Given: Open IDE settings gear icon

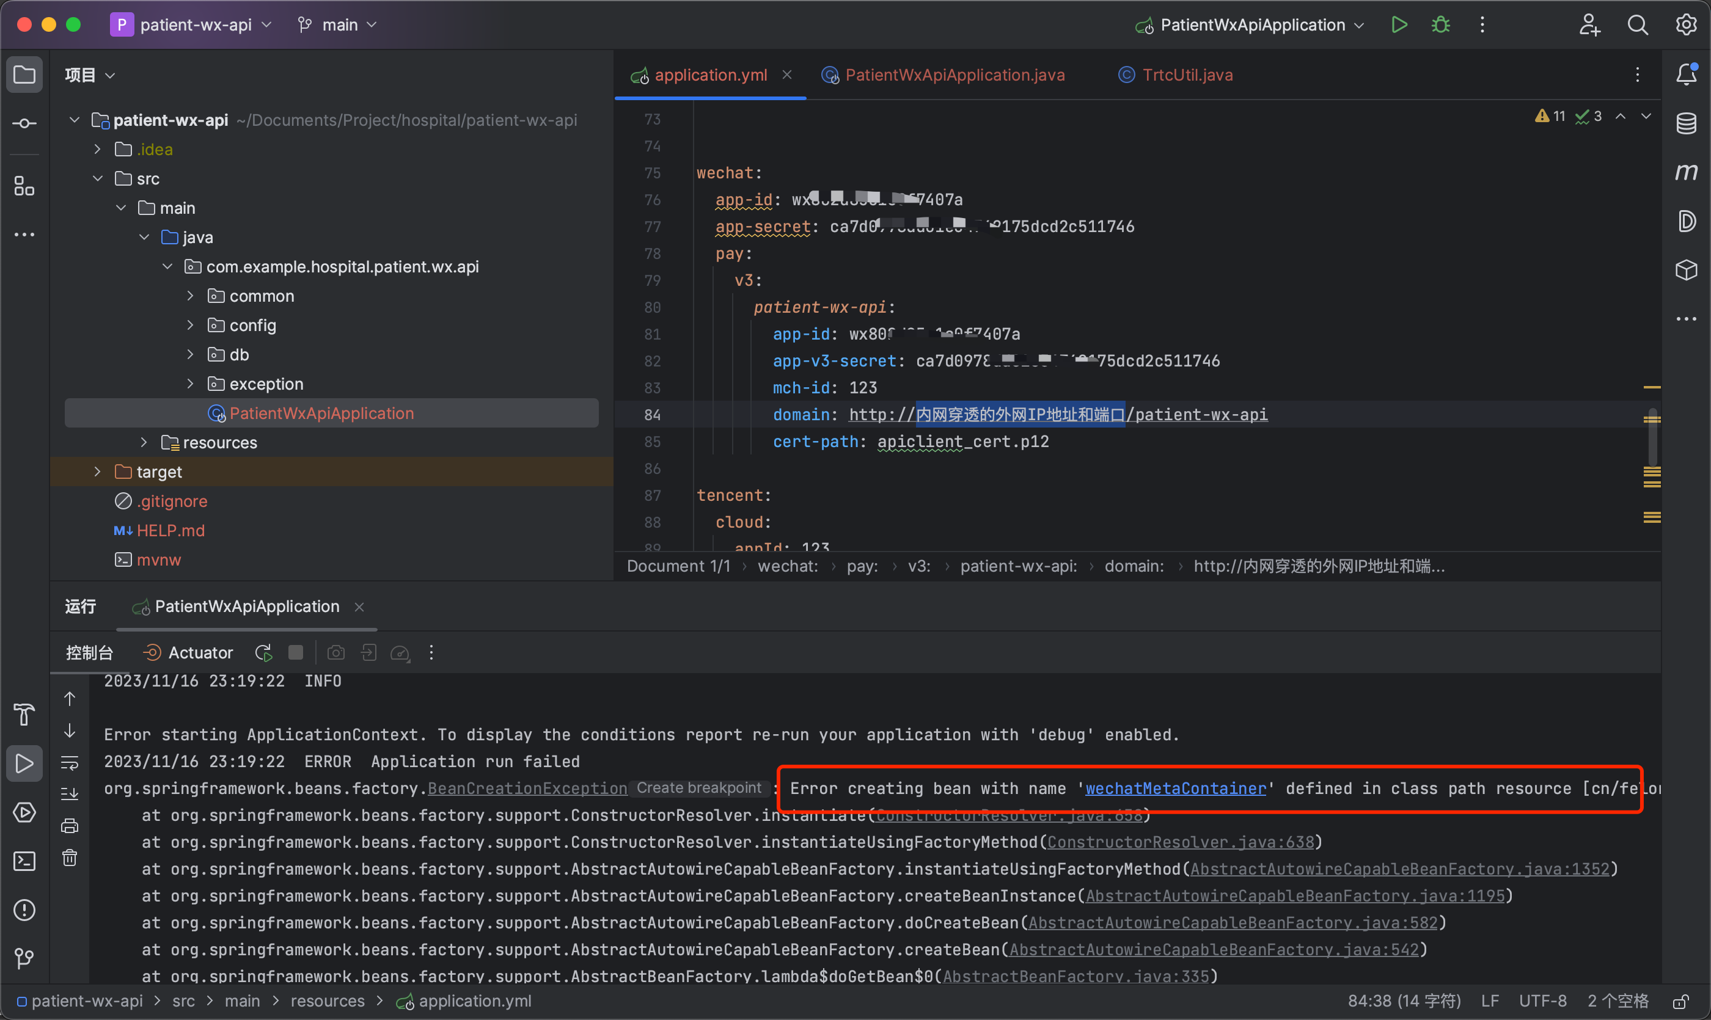Looking at the screenshot, I should pyautogui.click(x=1685, y=25).
